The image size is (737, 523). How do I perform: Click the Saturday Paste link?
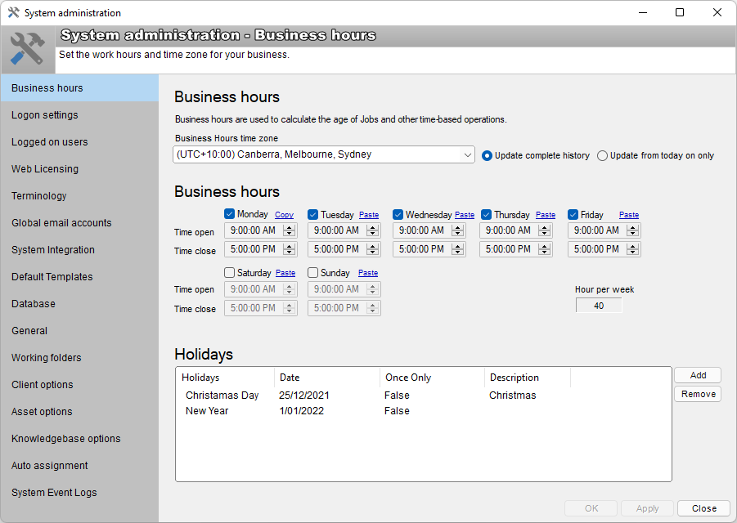285,273
